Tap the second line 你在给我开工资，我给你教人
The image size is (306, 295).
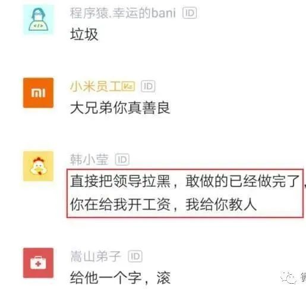(163, 204)
